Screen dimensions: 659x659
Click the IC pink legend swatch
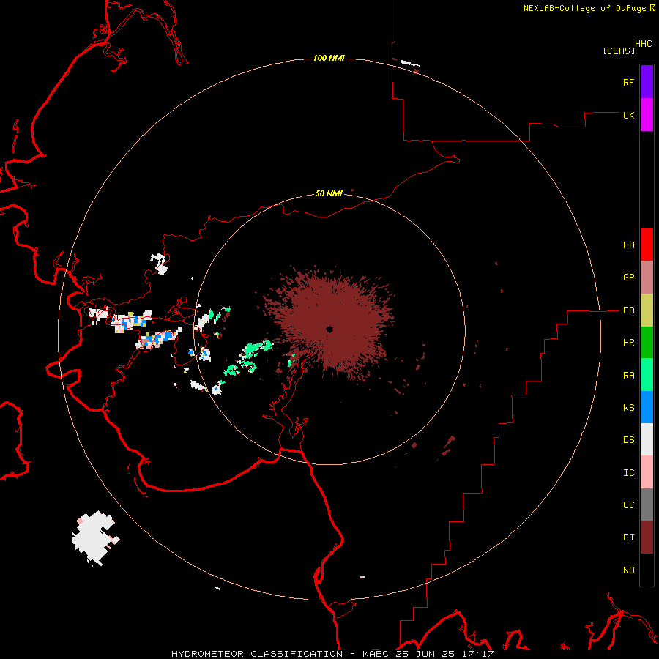647,472
